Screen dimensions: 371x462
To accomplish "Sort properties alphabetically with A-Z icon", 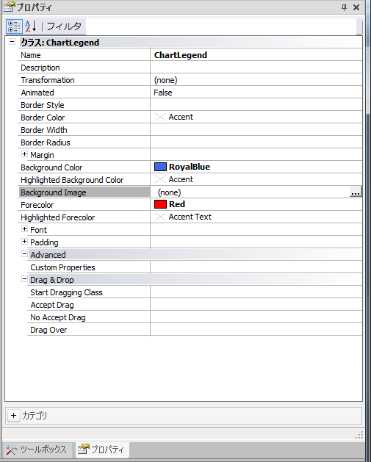I will [x=31, y=26].
